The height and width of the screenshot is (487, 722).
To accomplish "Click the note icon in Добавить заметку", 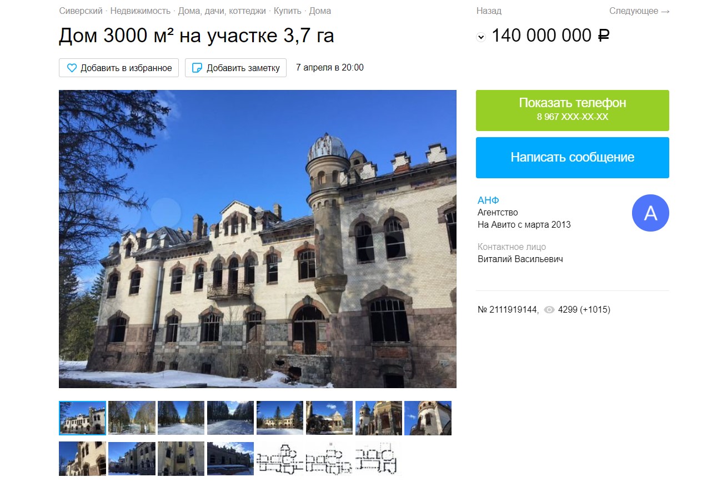I will click(197, 68).
